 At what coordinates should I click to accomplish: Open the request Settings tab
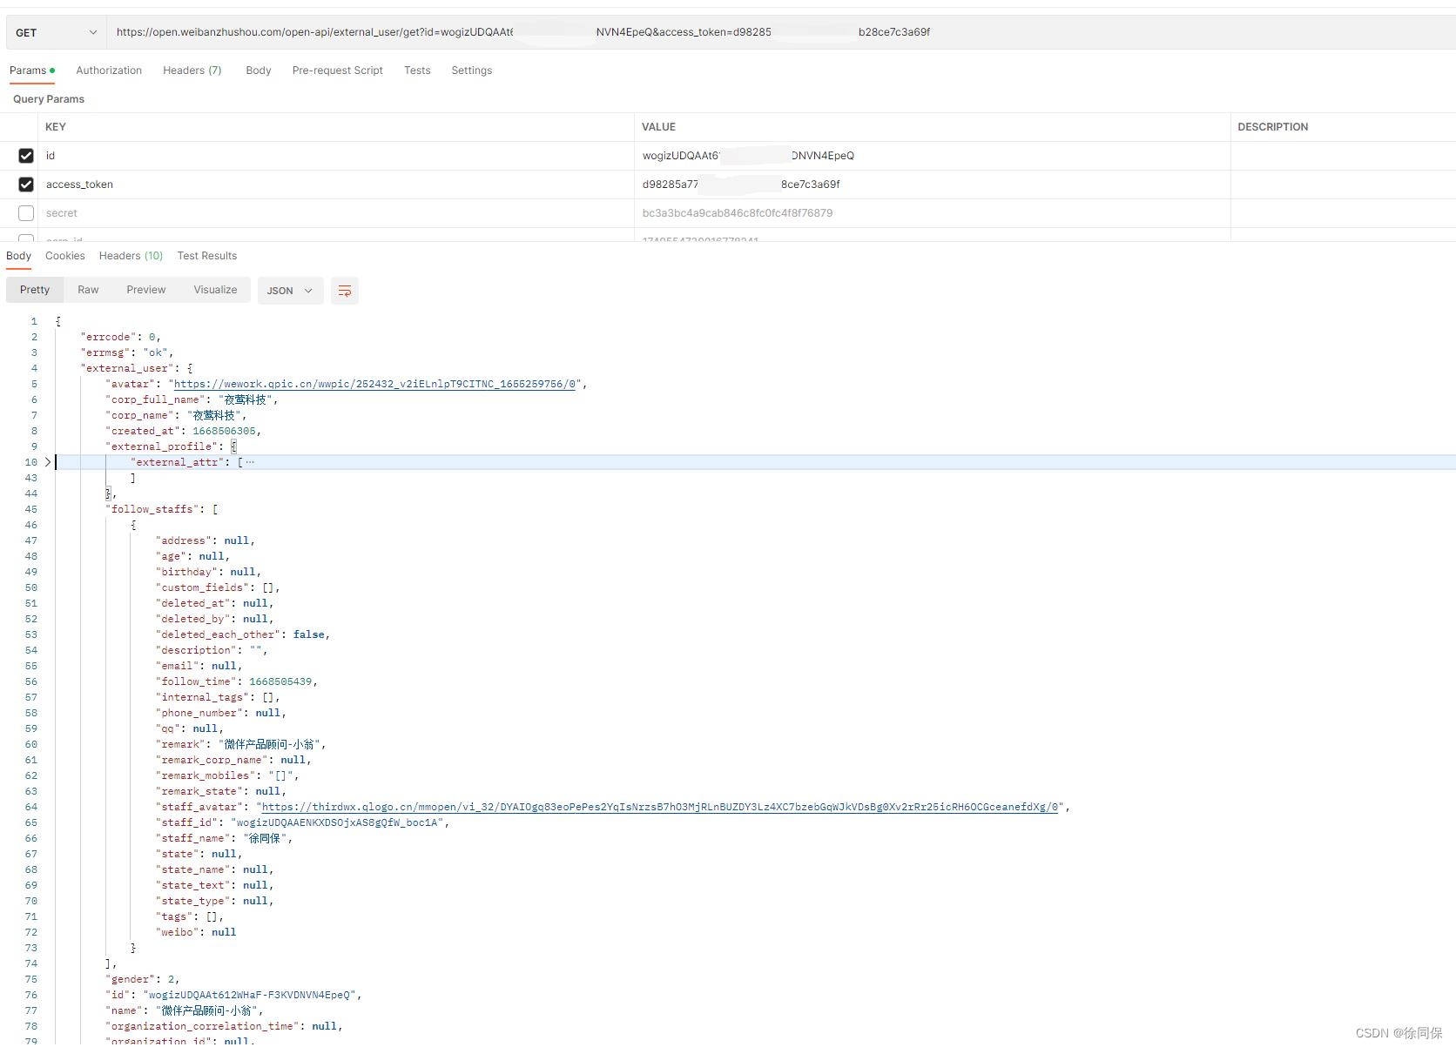click(x=472, y=70)
